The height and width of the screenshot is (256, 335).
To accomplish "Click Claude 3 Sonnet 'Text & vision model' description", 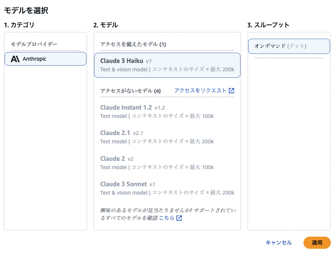I will (x=167, y=193).
